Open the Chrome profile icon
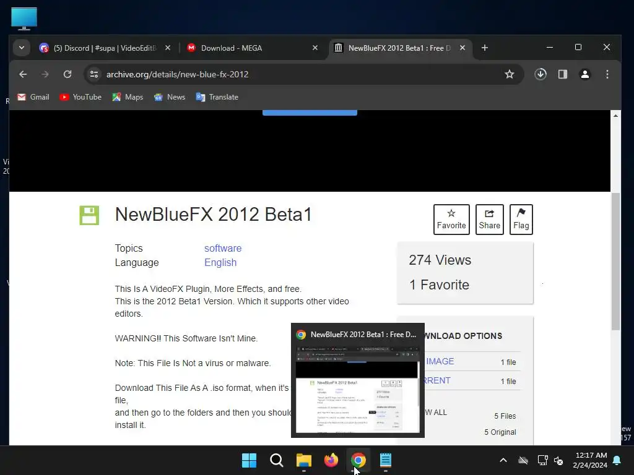This screenshot has height=475, width=634. coord(584,74)
